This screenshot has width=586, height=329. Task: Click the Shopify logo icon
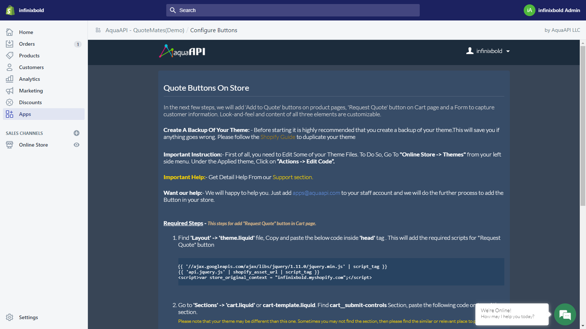(10, 10)
